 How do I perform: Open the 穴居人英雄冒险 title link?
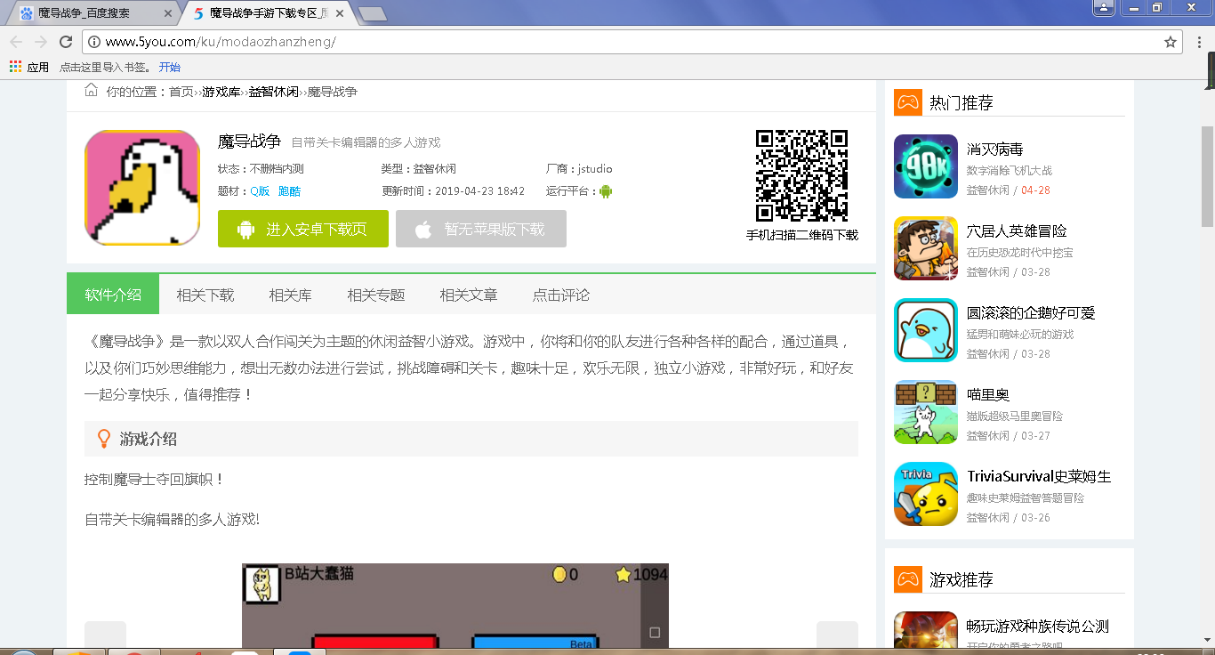pyautogui.click(x=1017, y=230)
